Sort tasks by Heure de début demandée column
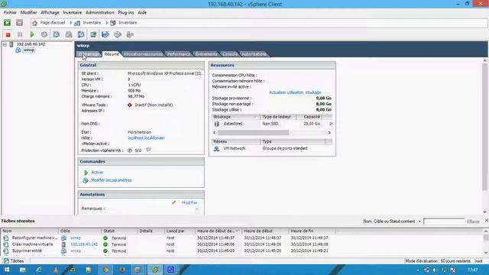489x275 pixels. click(218, 231)
